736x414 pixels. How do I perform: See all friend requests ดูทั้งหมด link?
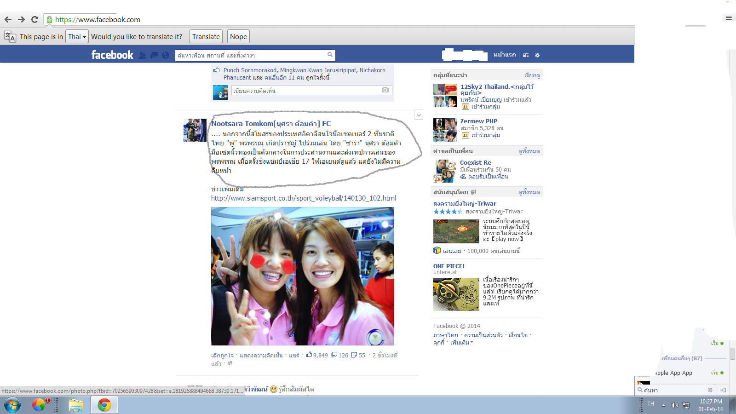pos(529,151)
